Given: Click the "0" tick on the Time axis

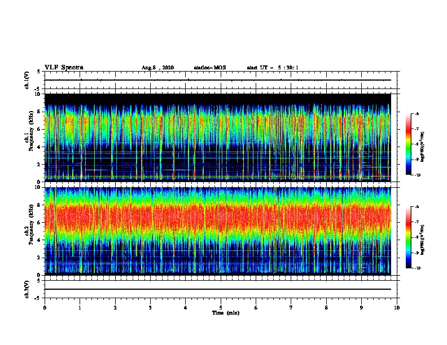Looking at the screenshot, I should (x=45, y=308).
